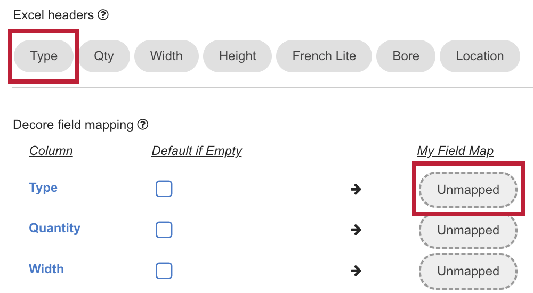This screenshot has height=293, width=533.
Task: Click the arrow icon in the Quantity row
Action: tap(356, 230)
